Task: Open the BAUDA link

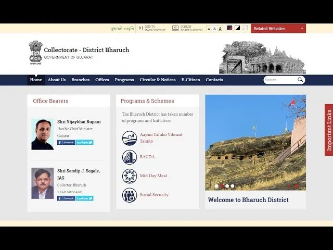Action: (x=147, y=157)
